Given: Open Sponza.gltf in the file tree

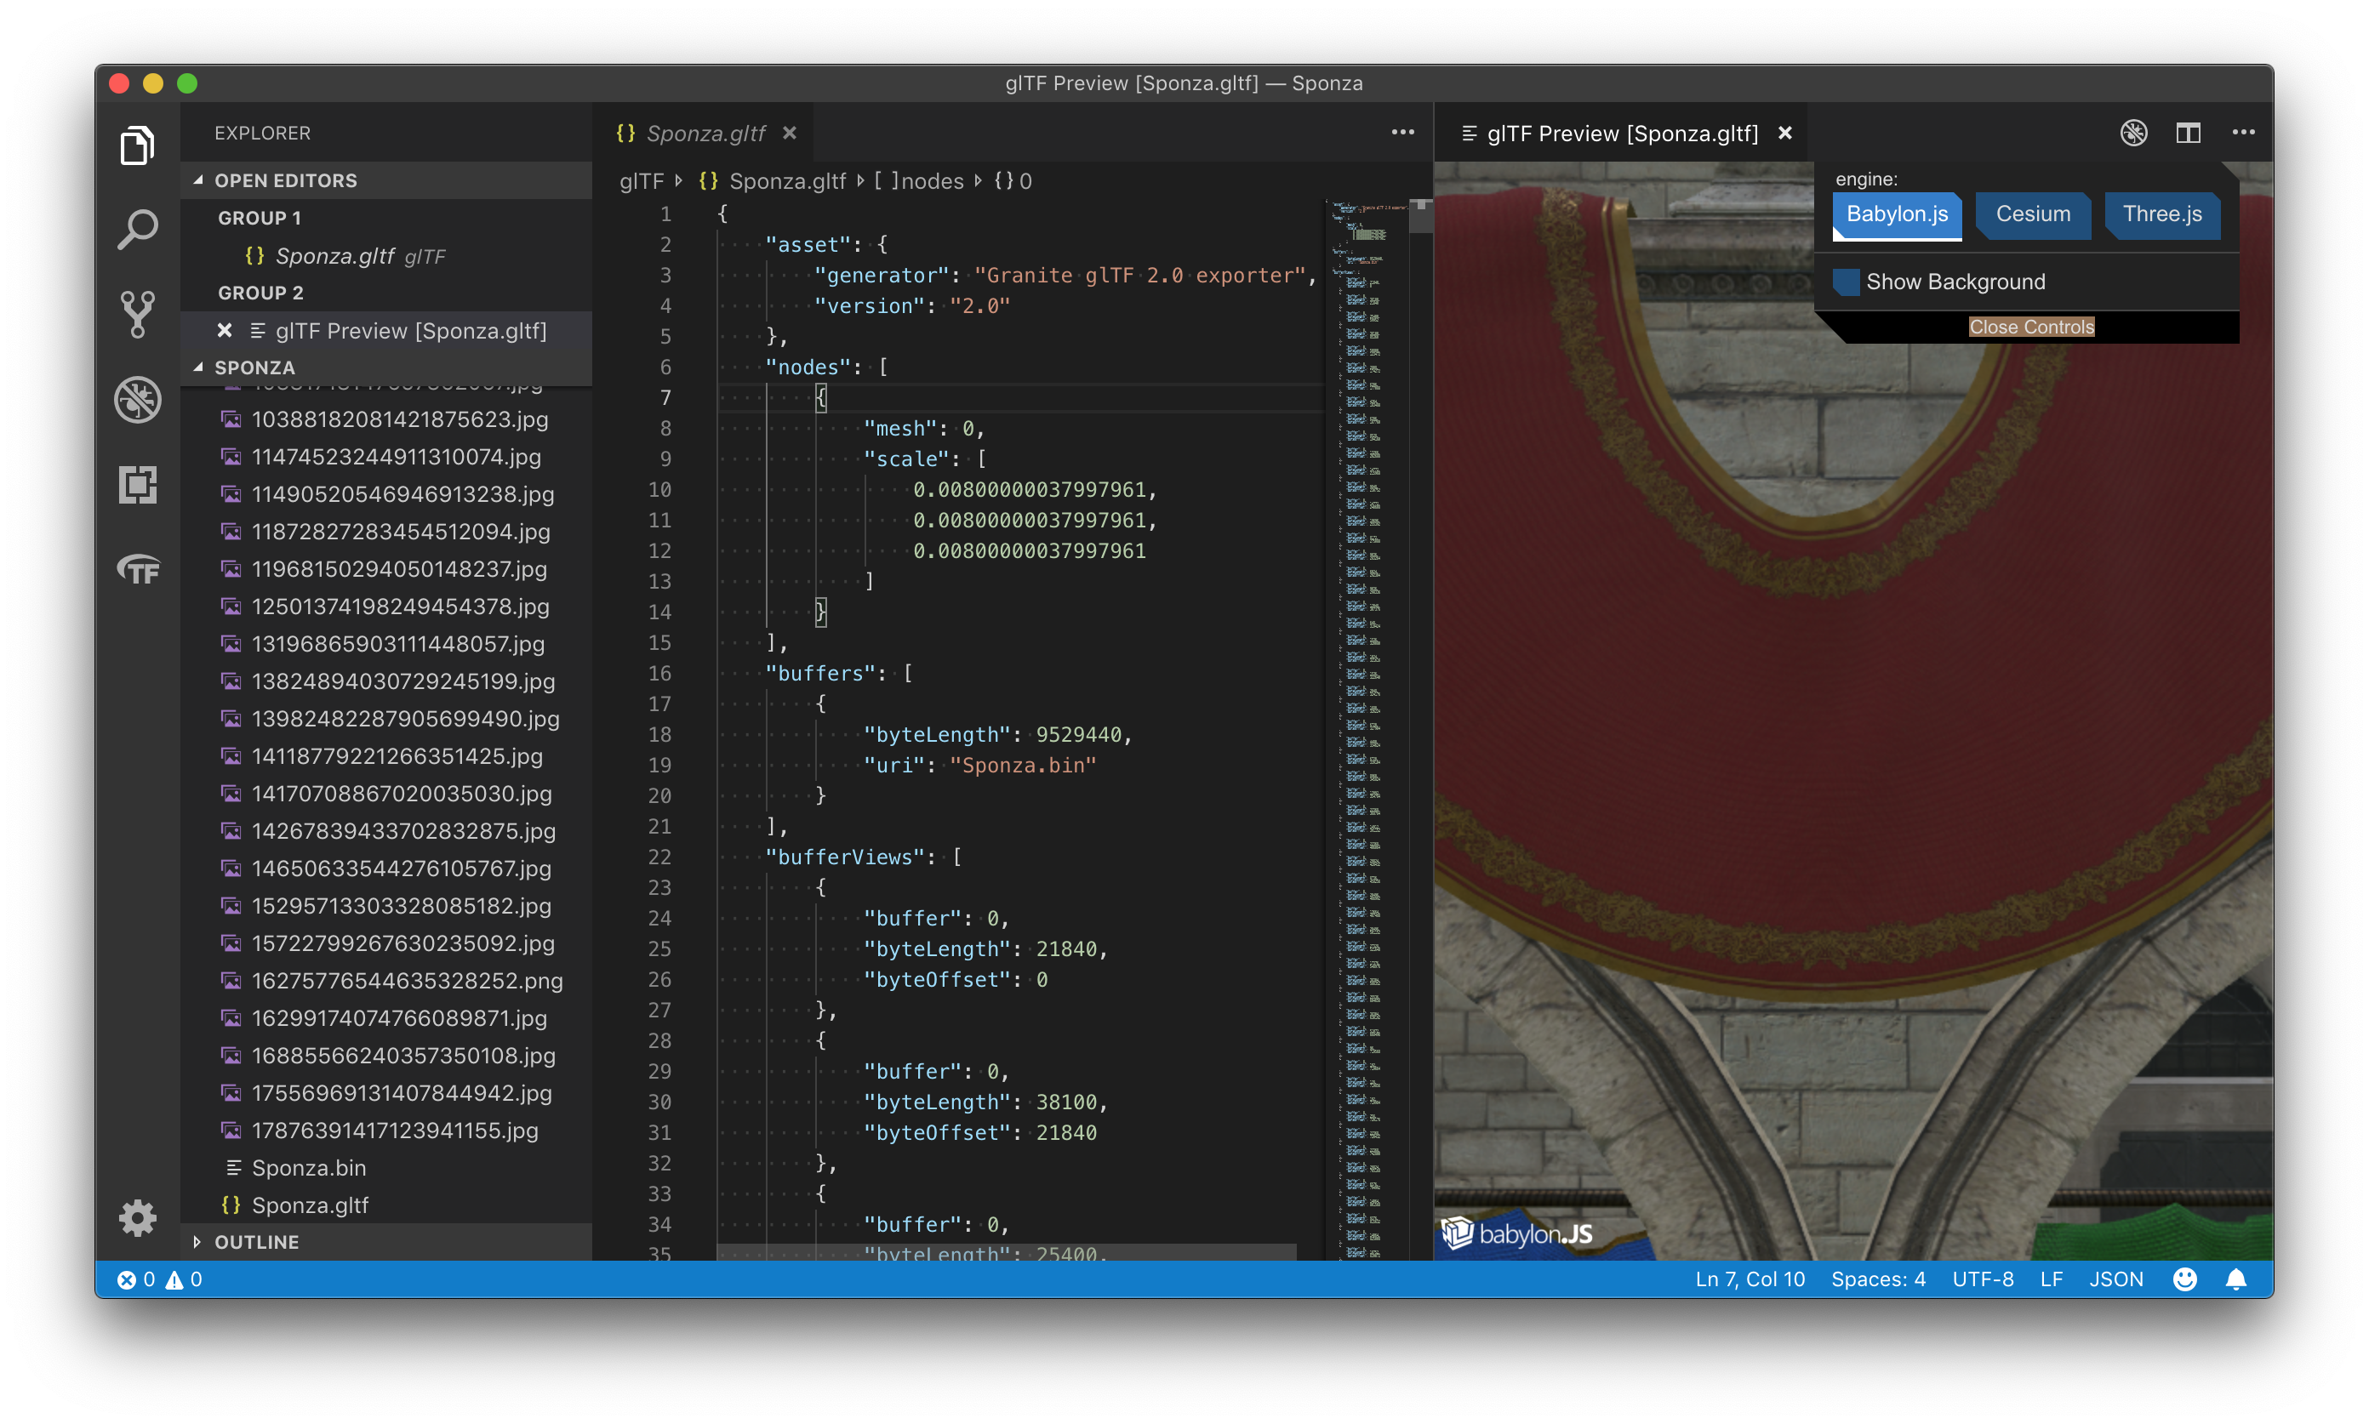Looking at the screenshot, I should coord(385,1205).
